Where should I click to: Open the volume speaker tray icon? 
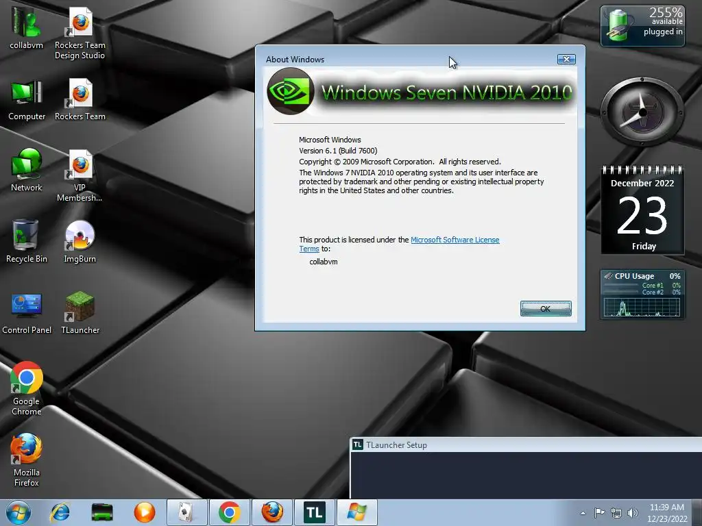pyautogui.click(x=633, y=513)
